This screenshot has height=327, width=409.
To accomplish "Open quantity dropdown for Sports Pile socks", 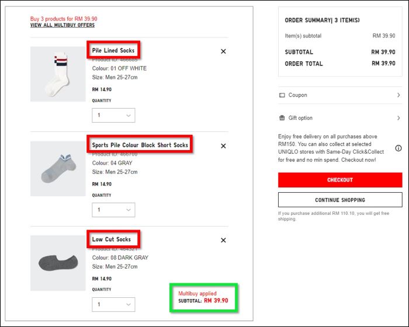I will pos(113,210).
